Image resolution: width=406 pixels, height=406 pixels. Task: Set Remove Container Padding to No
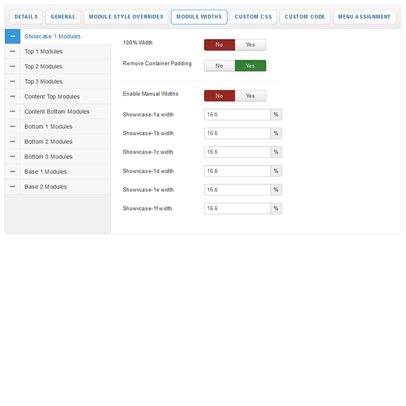click(219, 66)
